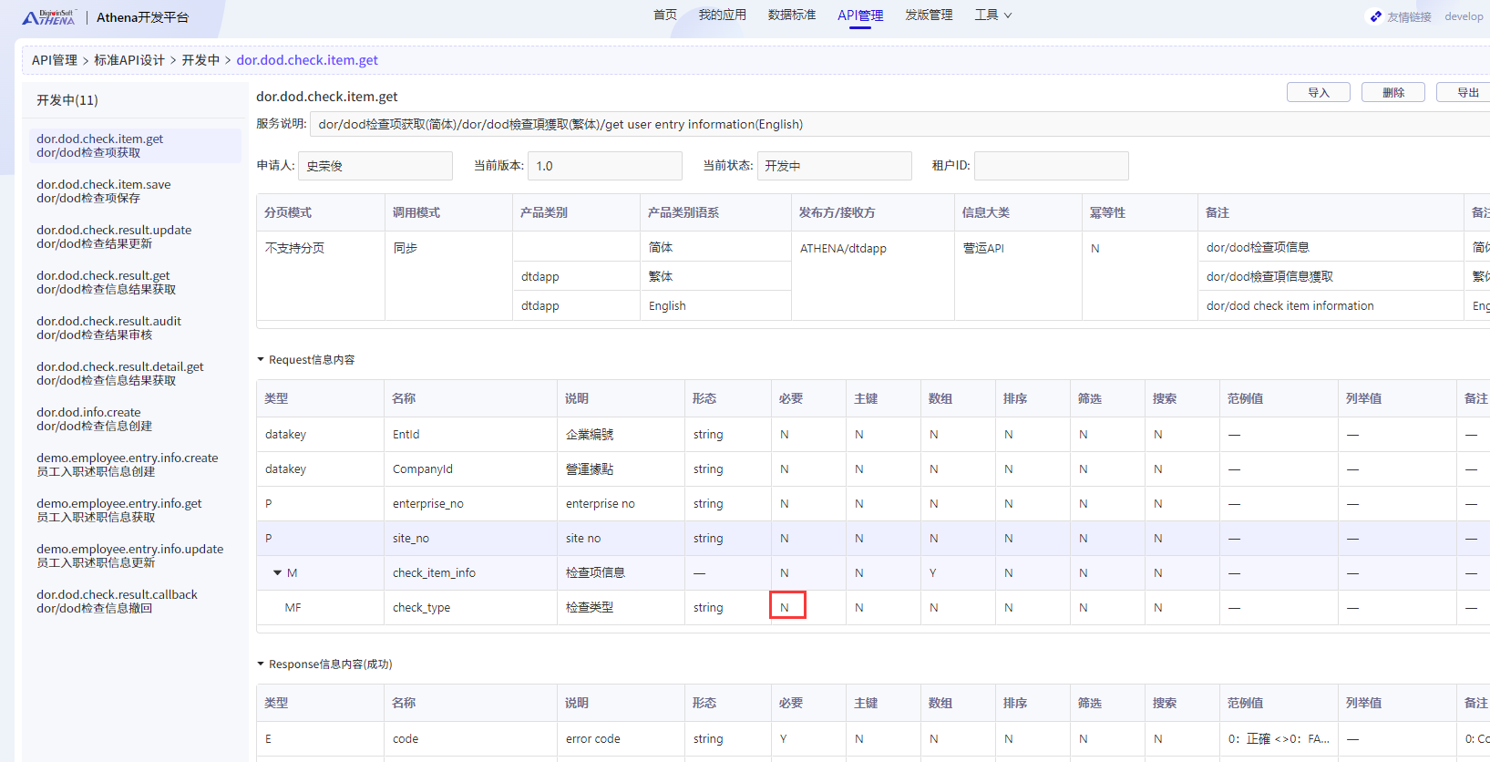This screenshot has height=762, width=1490.
Task: Select dor.dod.check.result.callback in sidebar
Action: coord(136,602)
